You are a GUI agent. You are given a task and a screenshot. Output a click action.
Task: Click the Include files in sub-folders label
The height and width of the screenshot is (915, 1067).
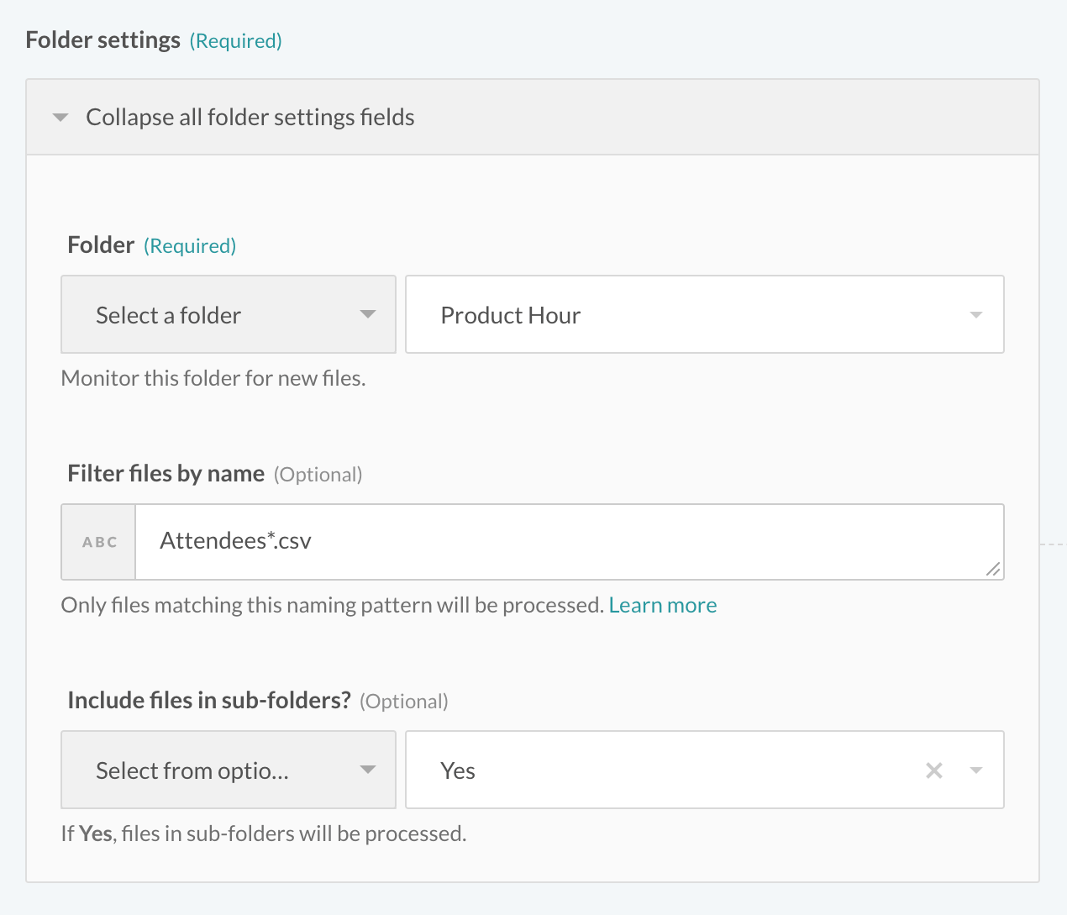pos(208,701)
